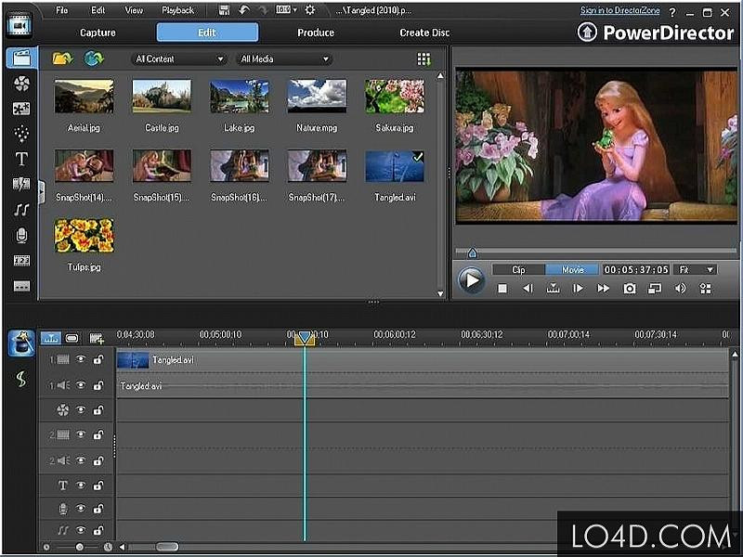Open the Fit zoom dropdown in preview
Screen dimensions: 743x557
(x=695, y=270)
